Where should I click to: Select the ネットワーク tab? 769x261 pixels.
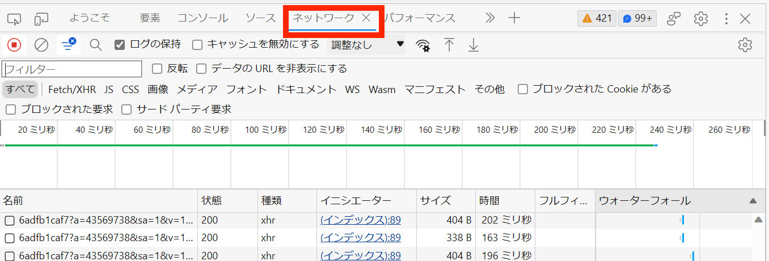click(323, 18)
